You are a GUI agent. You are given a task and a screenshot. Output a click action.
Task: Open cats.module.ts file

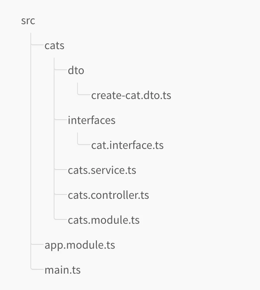[104, 220]
